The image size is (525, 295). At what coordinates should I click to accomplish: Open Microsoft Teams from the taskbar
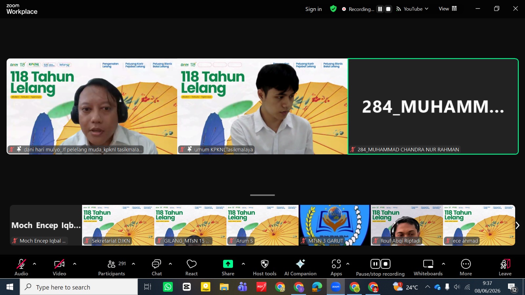point(243,287)
